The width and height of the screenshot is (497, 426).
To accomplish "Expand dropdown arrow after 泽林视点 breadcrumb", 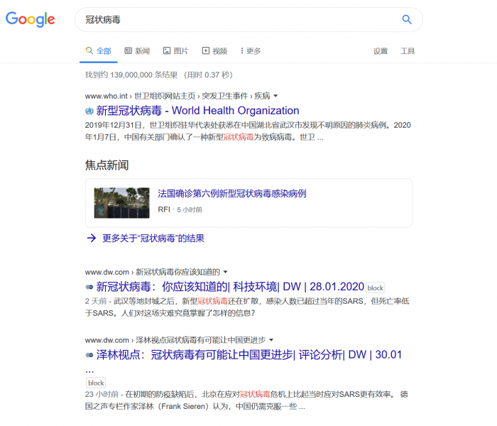I will (271, 340).
